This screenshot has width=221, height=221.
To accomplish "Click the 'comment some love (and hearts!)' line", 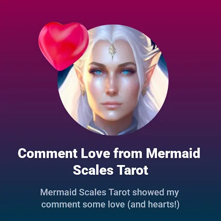I will click(110, 204).
